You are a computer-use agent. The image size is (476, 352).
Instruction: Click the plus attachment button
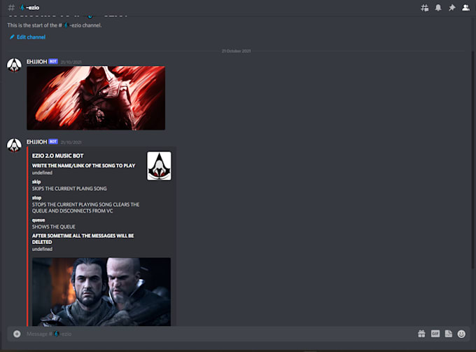(x=17, y=334)
